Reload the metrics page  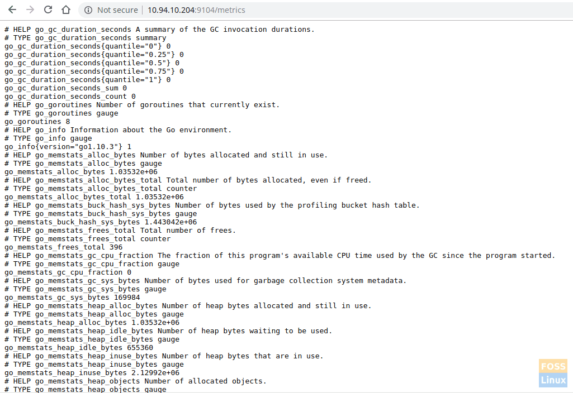coord(48,10)
